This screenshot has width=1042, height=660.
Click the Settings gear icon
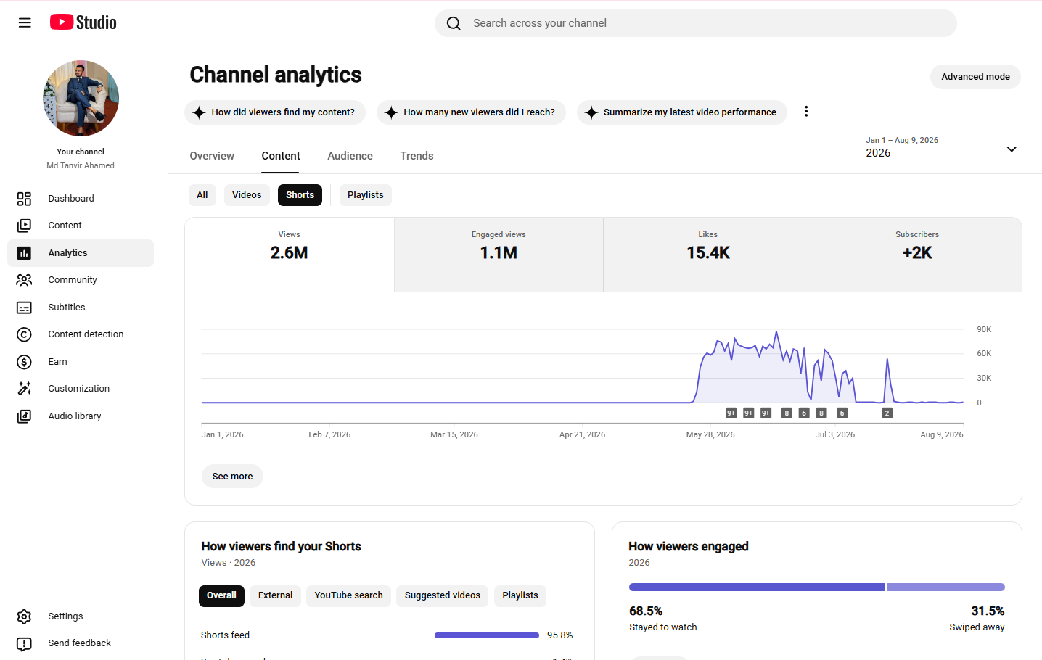24,616
